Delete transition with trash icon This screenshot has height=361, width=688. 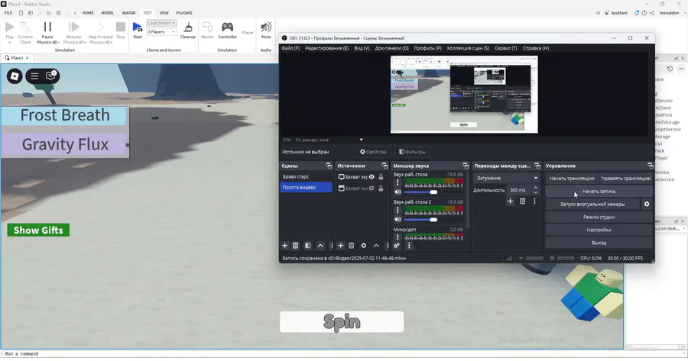coord(522,201)
